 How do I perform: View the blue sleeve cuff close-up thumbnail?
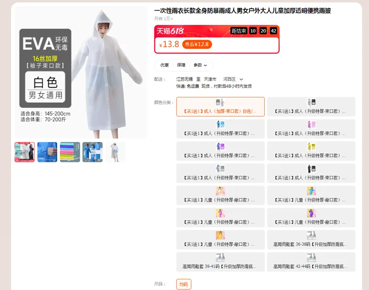coord(47,152)
